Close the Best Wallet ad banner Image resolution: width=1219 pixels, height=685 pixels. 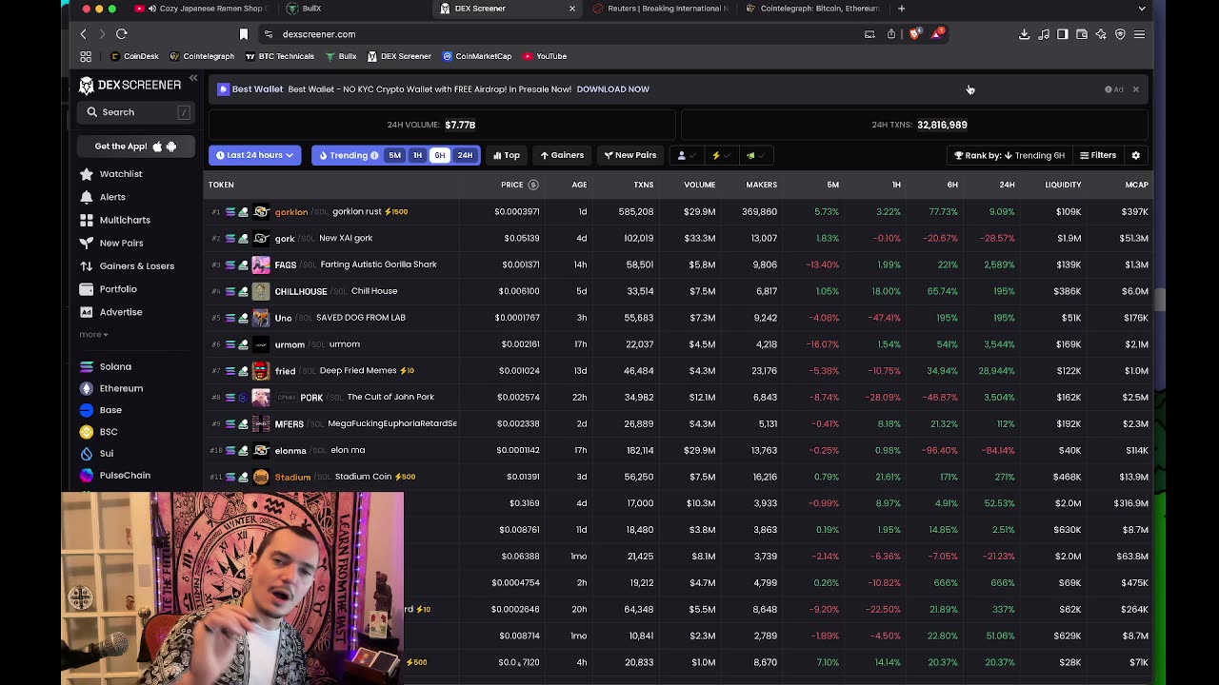pyautogui.click(x=1135, y=89)
